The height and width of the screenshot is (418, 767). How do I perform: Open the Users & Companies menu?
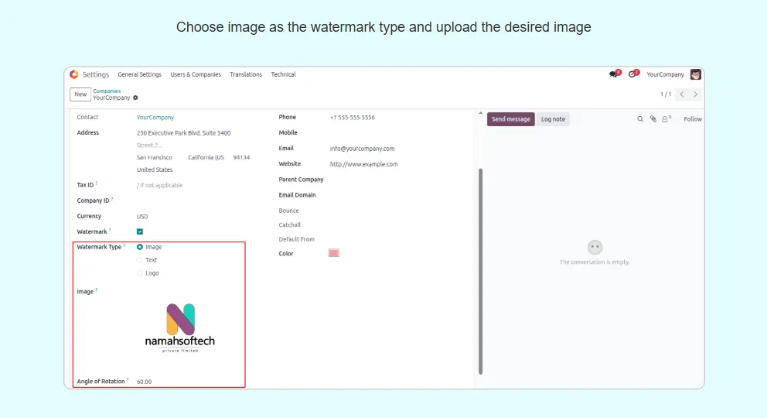(x=196, y=74)
